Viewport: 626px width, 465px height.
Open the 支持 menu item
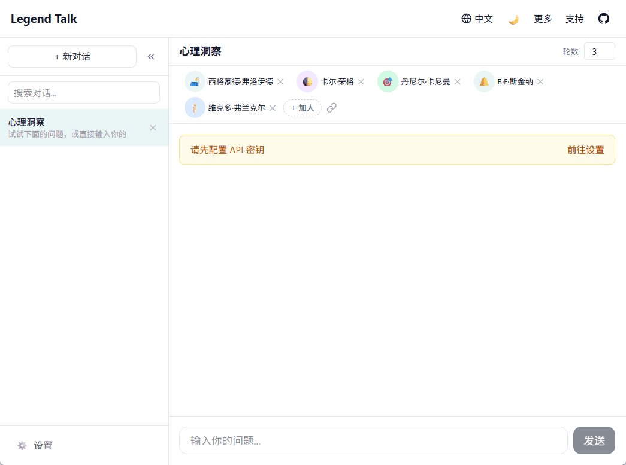[574, 19]
